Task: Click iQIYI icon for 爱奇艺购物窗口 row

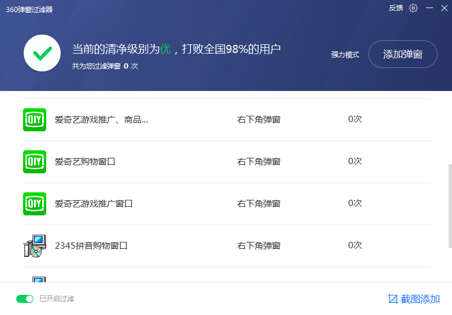Action: tap(35, 162)
